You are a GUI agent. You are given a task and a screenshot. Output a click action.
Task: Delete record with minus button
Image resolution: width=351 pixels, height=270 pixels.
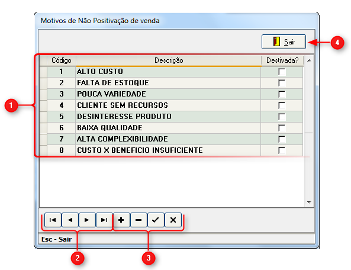click(139, 220)
